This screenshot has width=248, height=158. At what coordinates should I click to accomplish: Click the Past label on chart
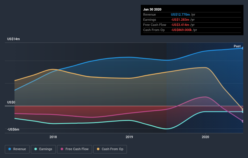237,46
